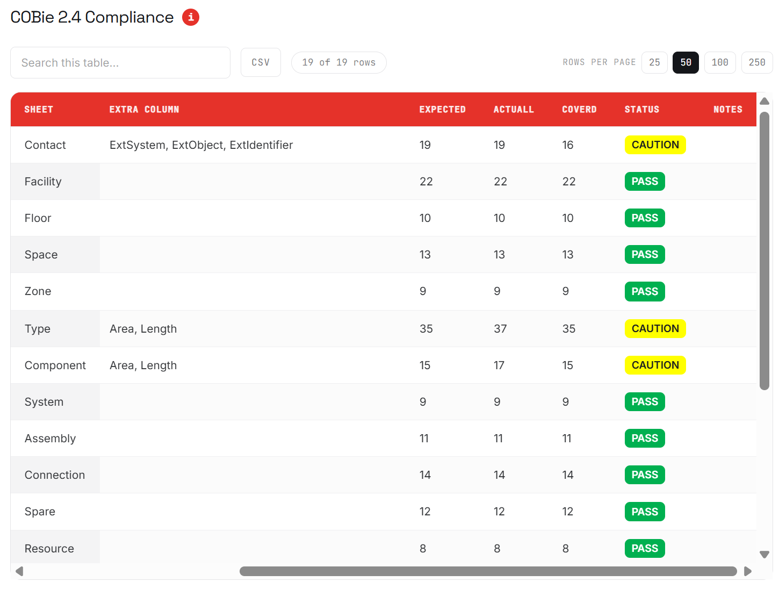Click the scroll up arrow of vertical scrollbar
Viewport: 779px width, 589px height.
click(x=764, y=101)
